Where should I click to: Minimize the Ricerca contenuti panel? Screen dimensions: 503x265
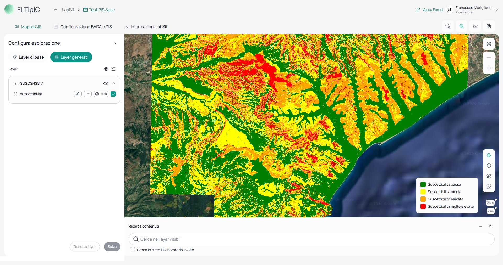coord(480,226)
